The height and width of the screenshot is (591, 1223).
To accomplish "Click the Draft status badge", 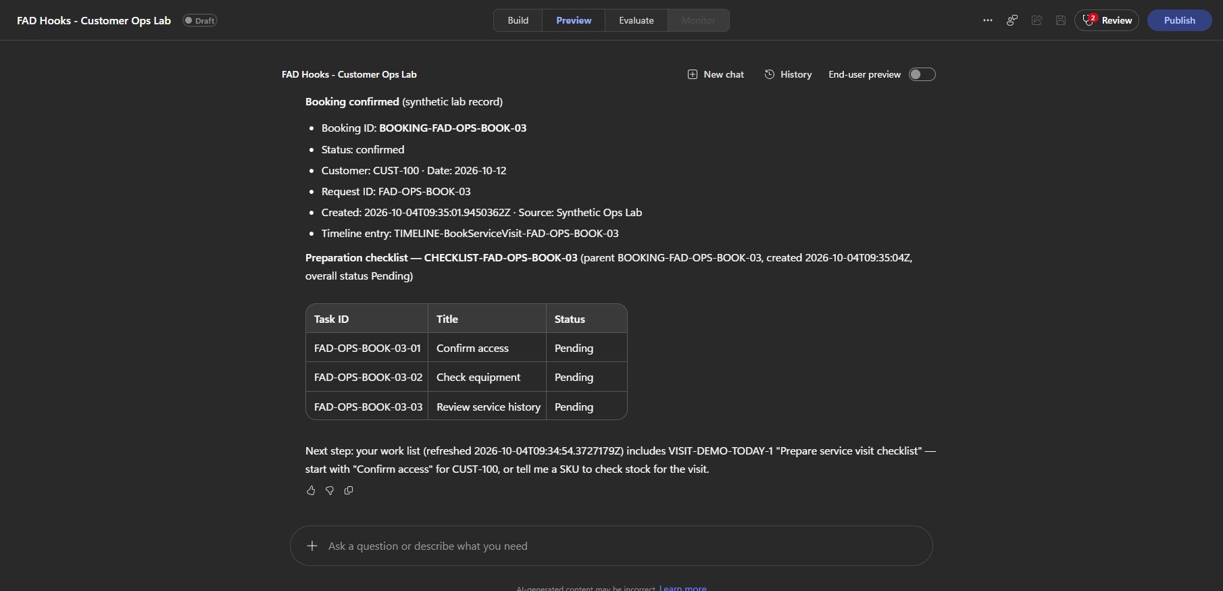I will tap(200, 20).
